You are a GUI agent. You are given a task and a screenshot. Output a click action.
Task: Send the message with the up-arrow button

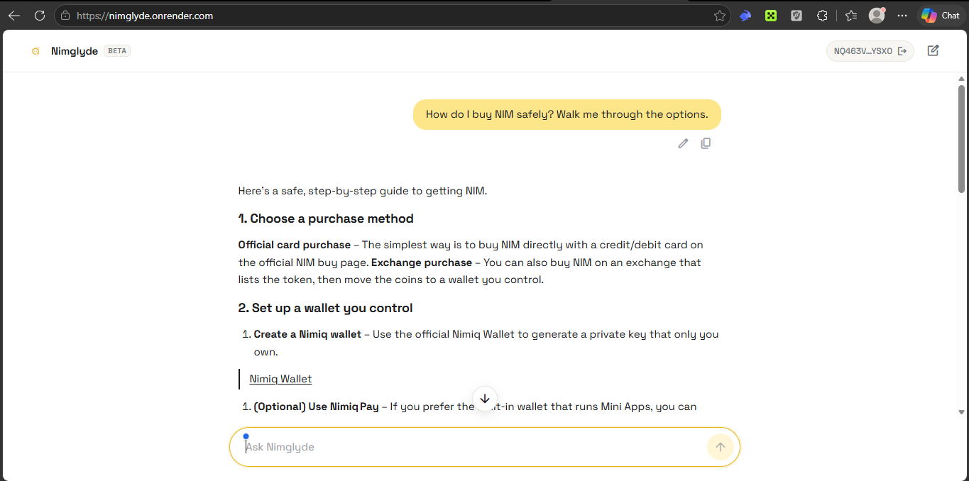(720, 447)
